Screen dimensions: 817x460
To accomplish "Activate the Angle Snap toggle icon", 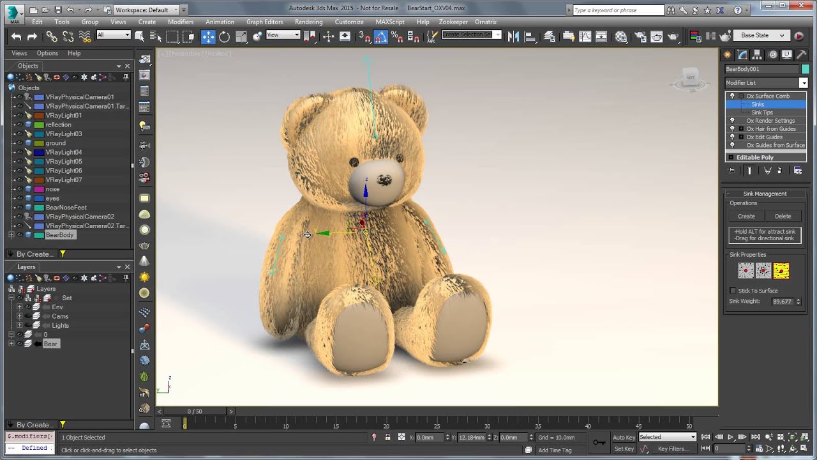I will [x=380, y=36].
